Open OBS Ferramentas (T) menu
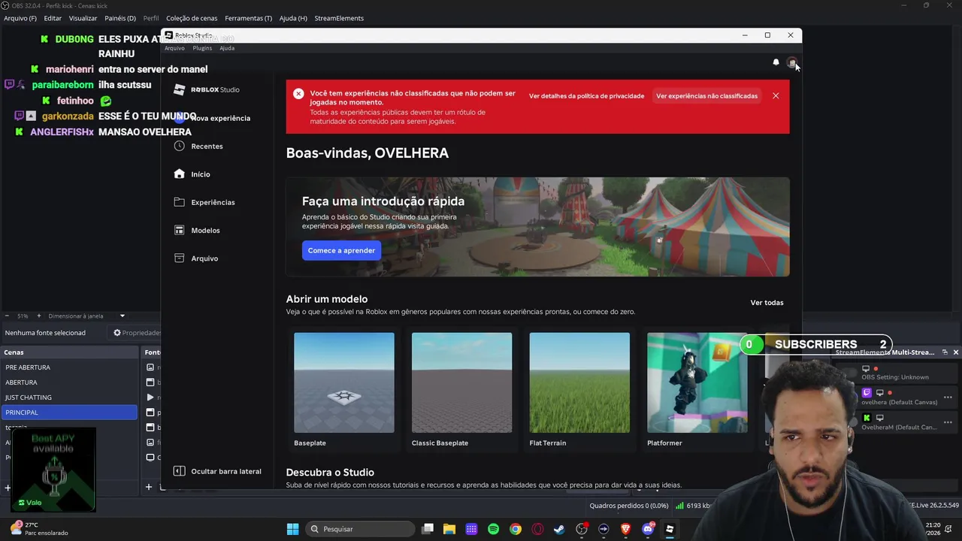Viewport: 962px width, 541px height. pos(248,18)
